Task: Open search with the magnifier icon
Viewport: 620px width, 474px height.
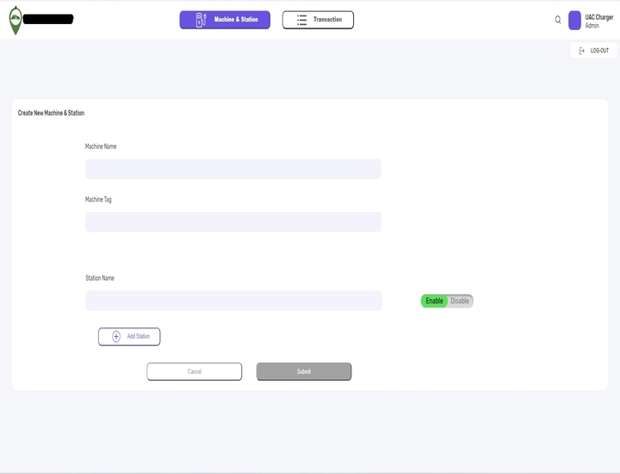Action: pyautogui.click(x=558, y=20)
